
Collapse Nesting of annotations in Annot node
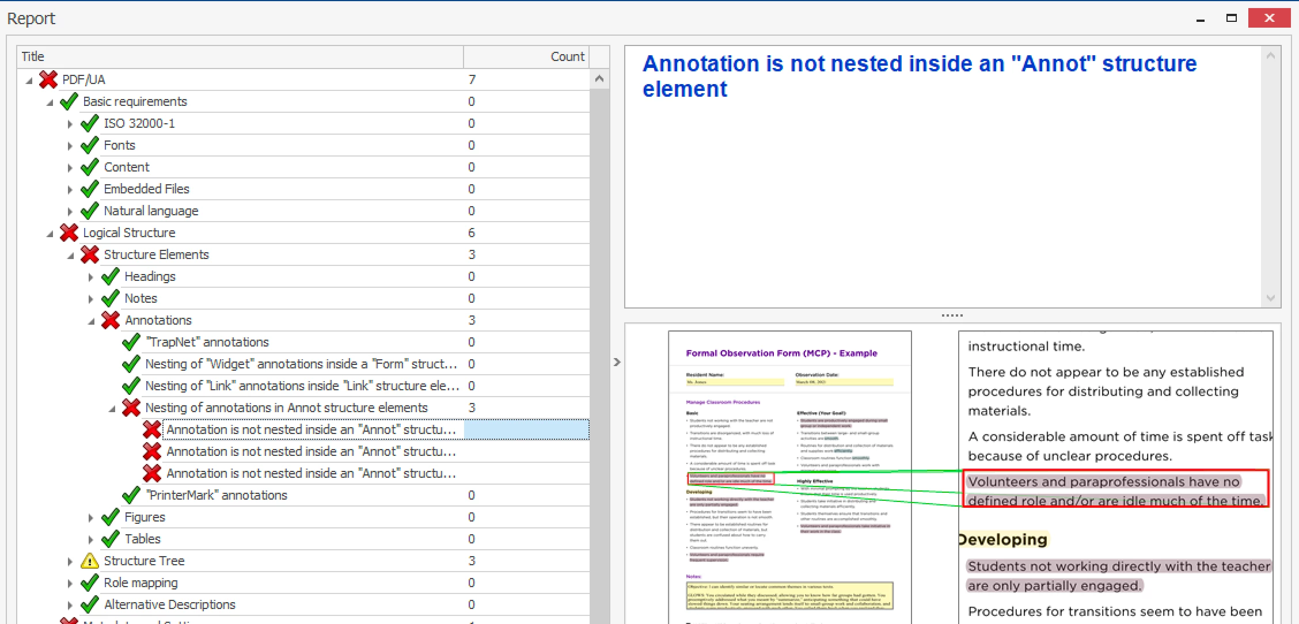pyautogui.click(x=112, y=408)
